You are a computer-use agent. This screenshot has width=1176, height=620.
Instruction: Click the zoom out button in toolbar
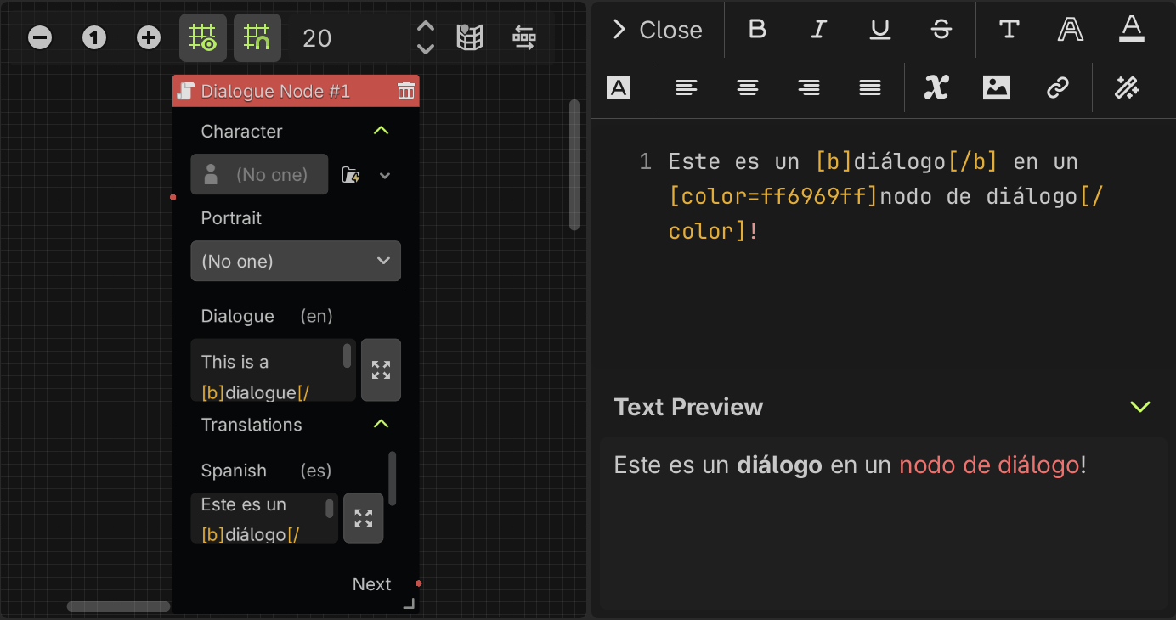[x=39, y=37]
